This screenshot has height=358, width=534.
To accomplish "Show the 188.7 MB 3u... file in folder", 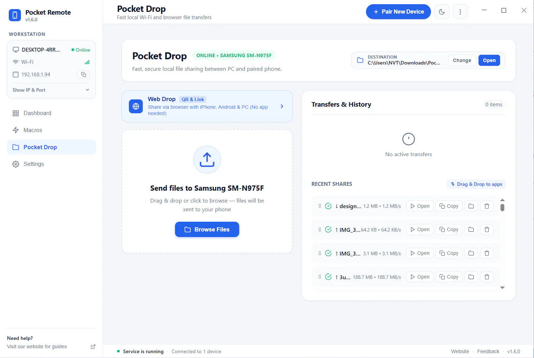I will [471, 277].
